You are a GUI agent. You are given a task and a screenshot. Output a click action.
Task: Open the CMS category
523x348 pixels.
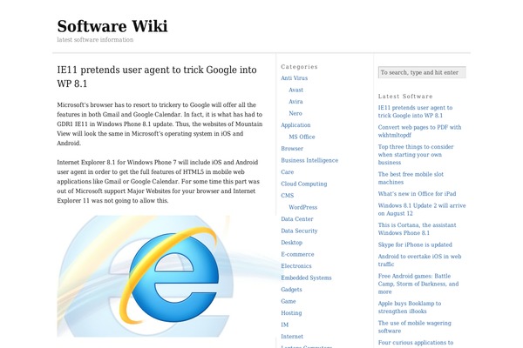(x=287, y=196)
